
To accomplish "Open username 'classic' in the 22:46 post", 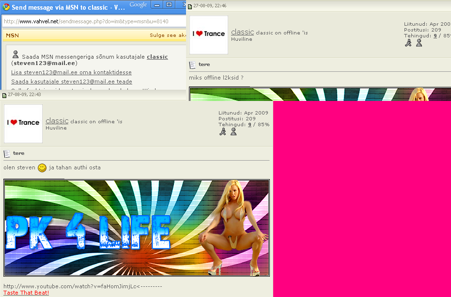I will [x=242, y=32].
